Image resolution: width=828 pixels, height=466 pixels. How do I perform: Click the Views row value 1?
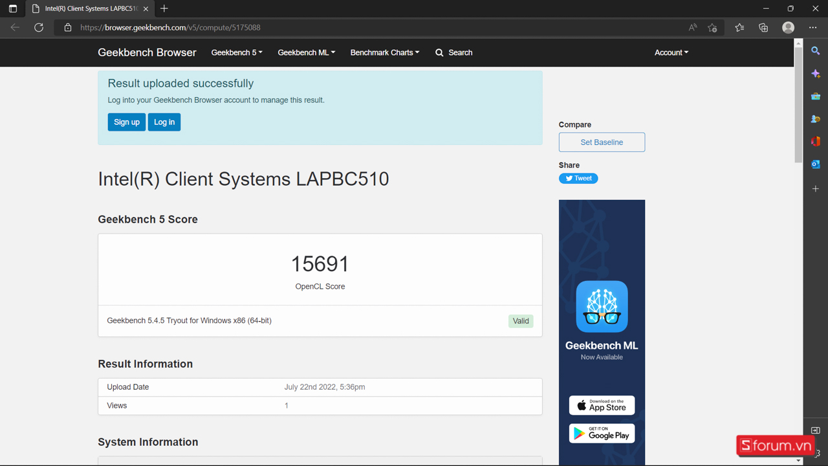(287, 406)
